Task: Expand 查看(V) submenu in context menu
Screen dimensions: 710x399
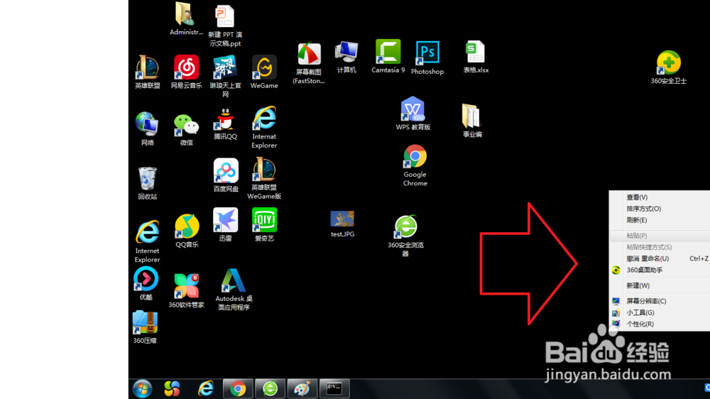Action: pyautogui.click(x=660, y=197)
